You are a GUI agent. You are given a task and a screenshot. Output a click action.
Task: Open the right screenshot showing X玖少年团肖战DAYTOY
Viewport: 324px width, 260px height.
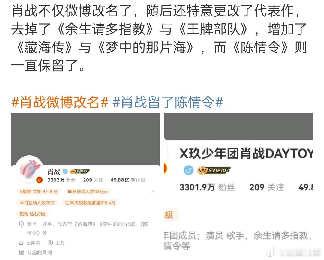pos(238,185)
